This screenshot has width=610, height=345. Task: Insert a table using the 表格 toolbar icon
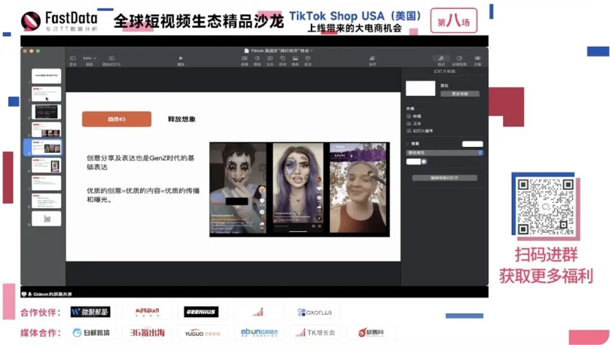[x=245, y=58]
